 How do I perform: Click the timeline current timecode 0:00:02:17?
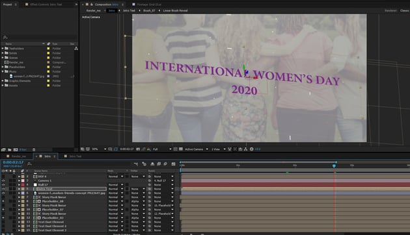click(x=13, y=162)
